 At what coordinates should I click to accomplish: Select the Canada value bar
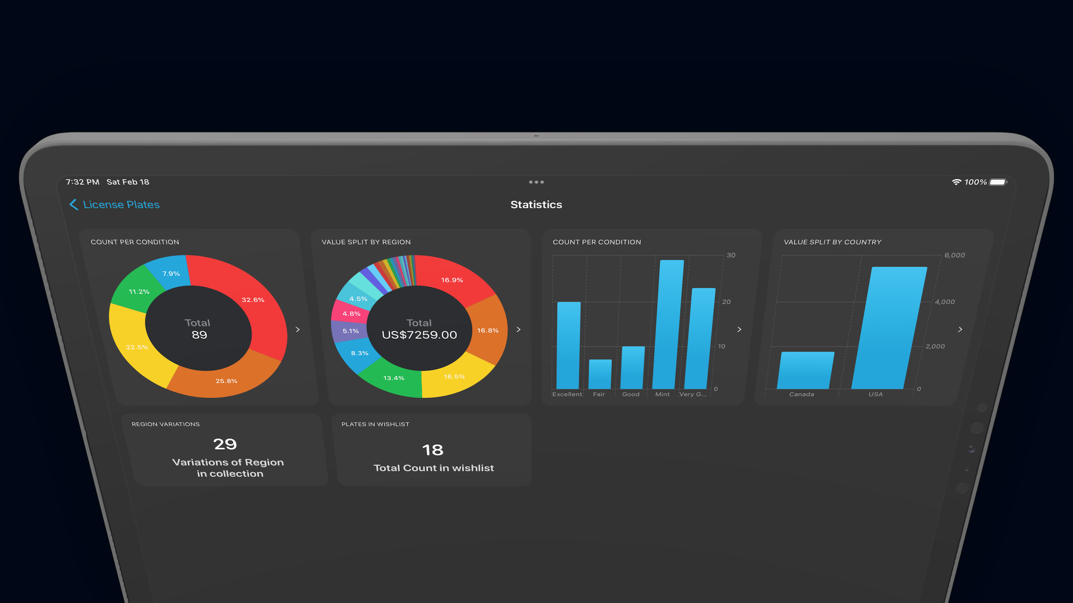click(806, 370)
